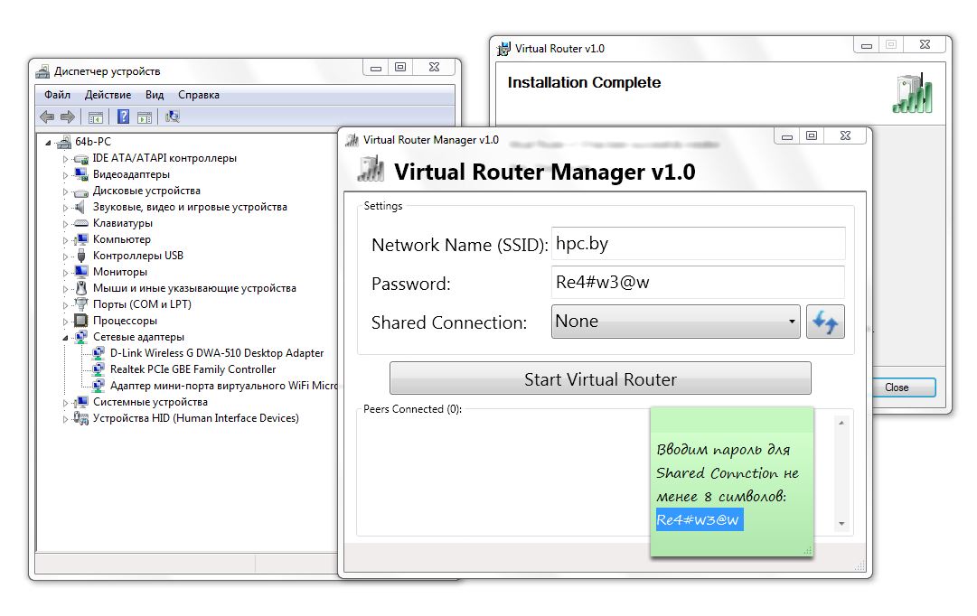Click the Звуковые устройства speaker icon

point(80,207)
